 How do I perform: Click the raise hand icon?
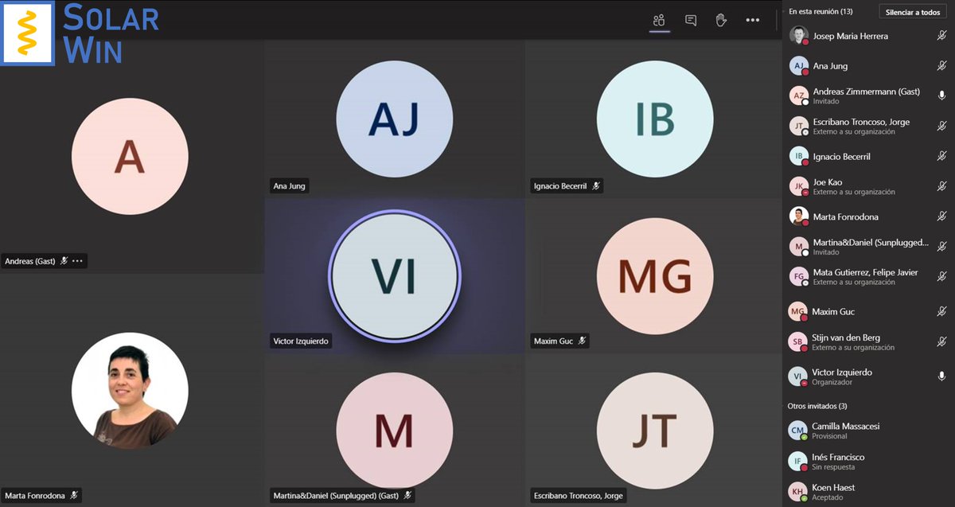pyautogui.click(x=721, y=21)
